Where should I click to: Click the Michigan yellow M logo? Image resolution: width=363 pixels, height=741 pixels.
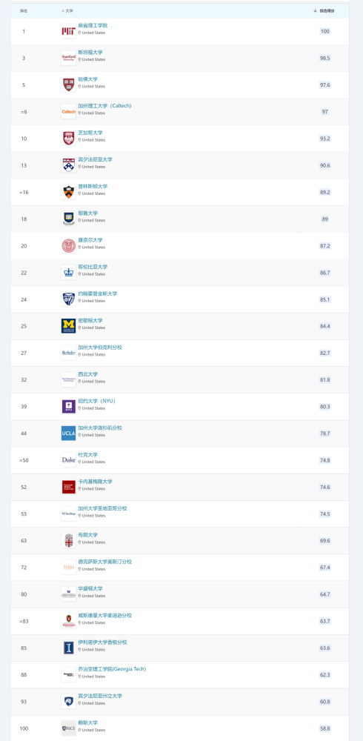pos(69,326)
